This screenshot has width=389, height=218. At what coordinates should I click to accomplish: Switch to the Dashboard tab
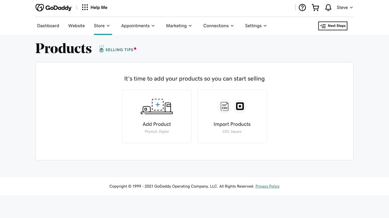(x=48, y=26)
